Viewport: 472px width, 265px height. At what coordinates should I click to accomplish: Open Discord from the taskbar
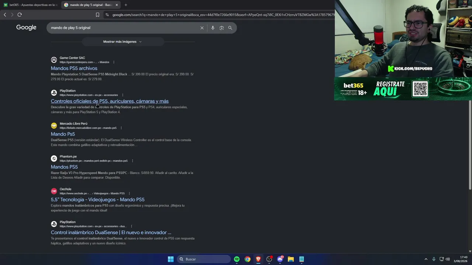pos(280,259)
